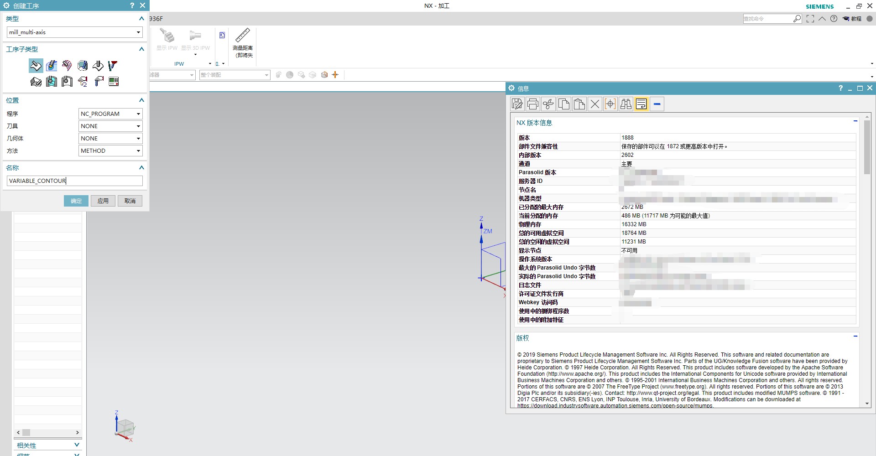Viewport: 876px width, 456px height.
Task: Click the help question mark in 信息 window title
Action: point(840,88)
